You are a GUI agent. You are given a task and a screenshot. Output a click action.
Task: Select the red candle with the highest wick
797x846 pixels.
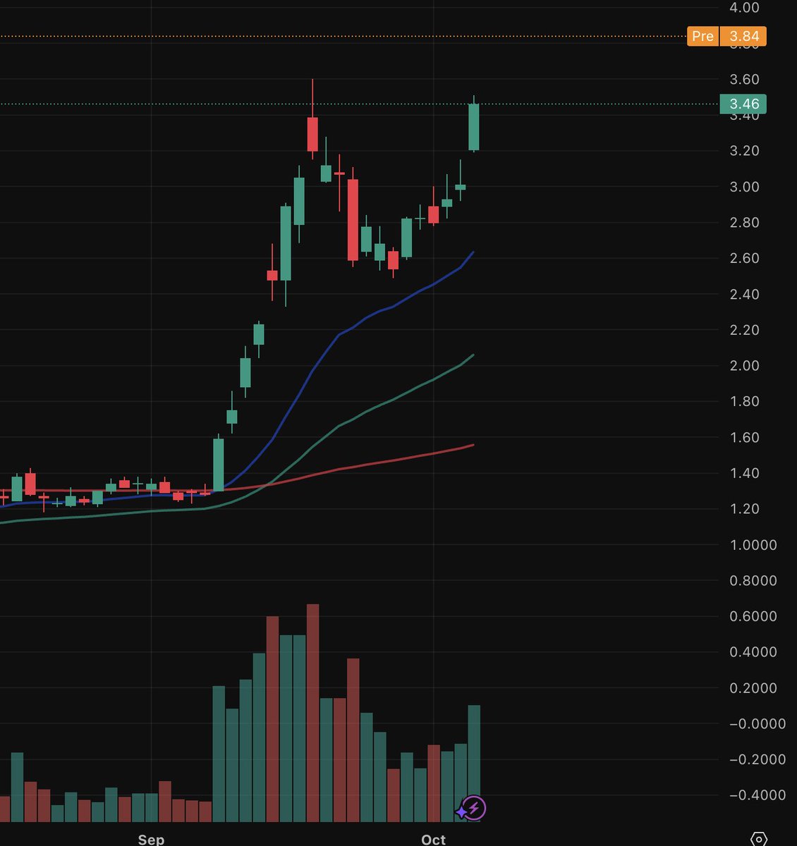coord(312,134)
